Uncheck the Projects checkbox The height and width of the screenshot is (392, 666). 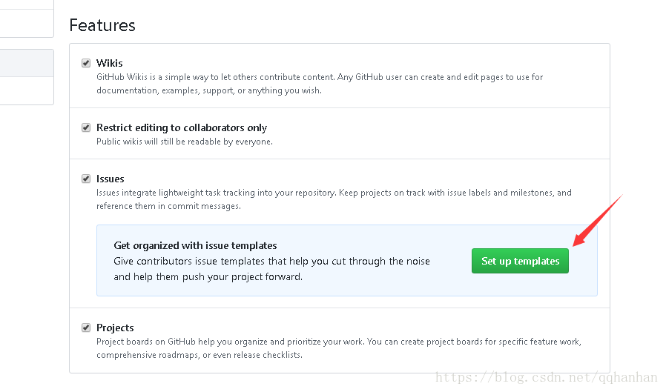pos(86,328)
